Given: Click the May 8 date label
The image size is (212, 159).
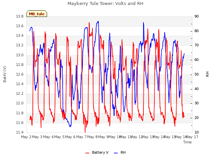Looking at the screenshot, I should [92, 137].
